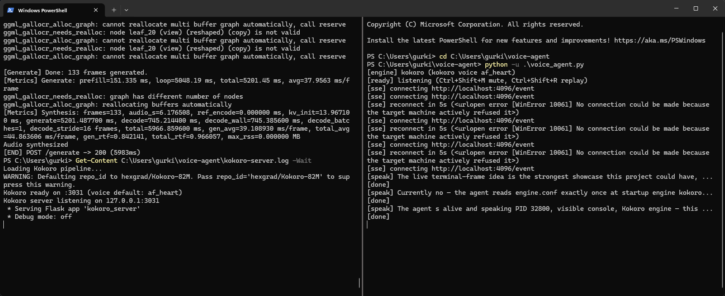Click the Get-Content command text
This screenshot has height=296, width=725.
coord(96,161)
